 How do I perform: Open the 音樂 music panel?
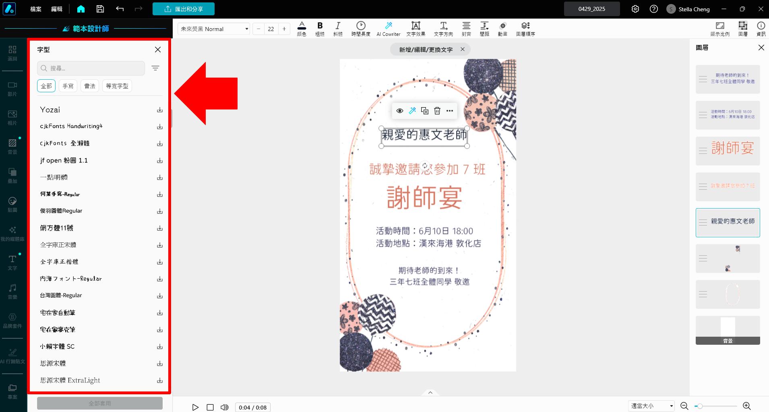(x=12, y=291)
